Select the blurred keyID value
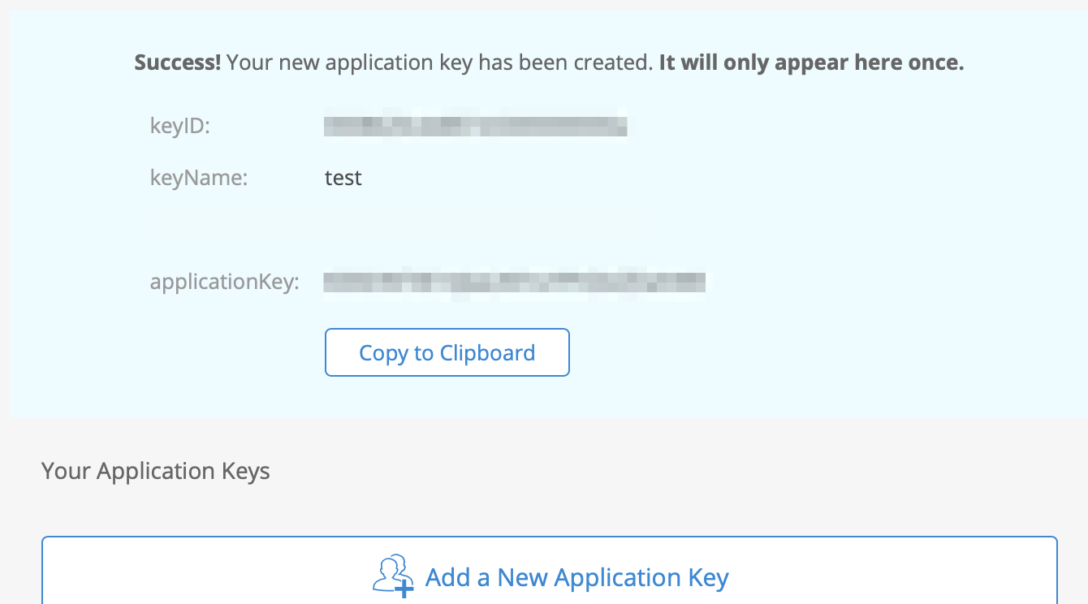This screenshot has width=1088, height=604. pos(475,127)
